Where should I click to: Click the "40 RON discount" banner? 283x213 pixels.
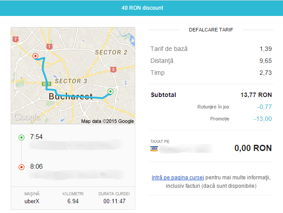[141, 8]
